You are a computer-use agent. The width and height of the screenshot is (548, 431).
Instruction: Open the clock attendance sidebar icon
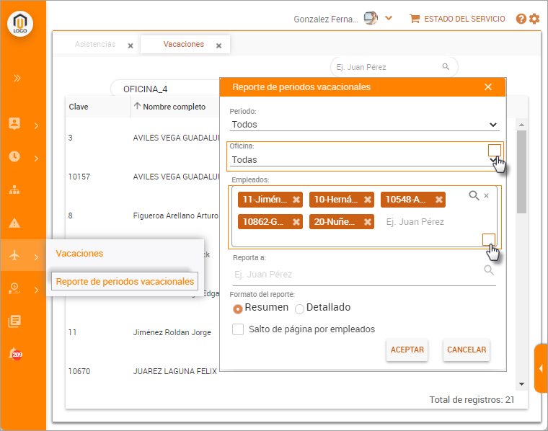(x=14, y=156)
